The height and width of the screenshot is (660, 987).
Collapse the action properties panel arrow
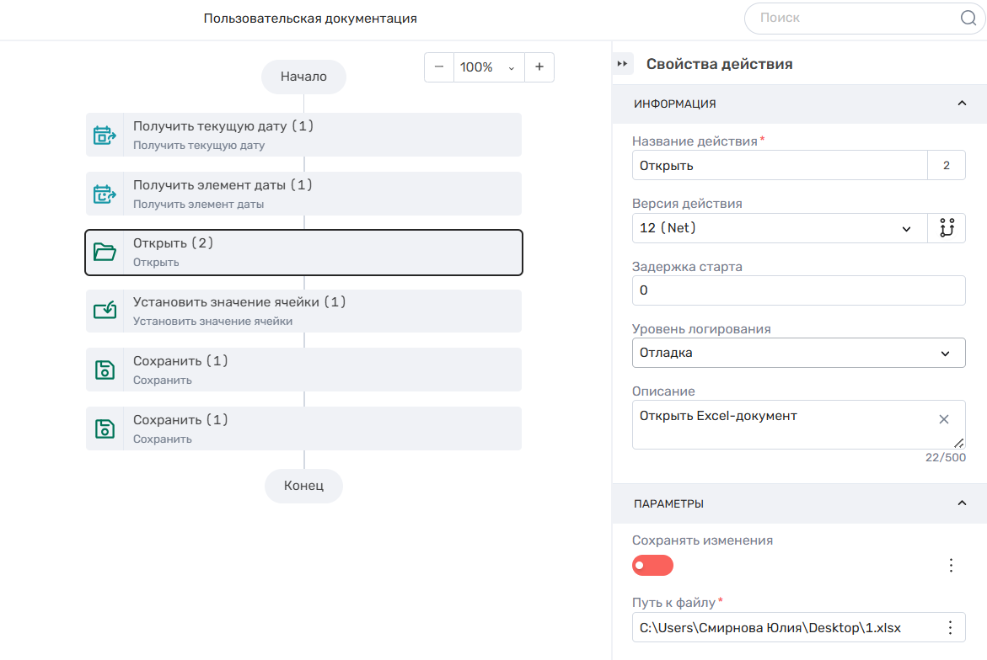(623, 64)
